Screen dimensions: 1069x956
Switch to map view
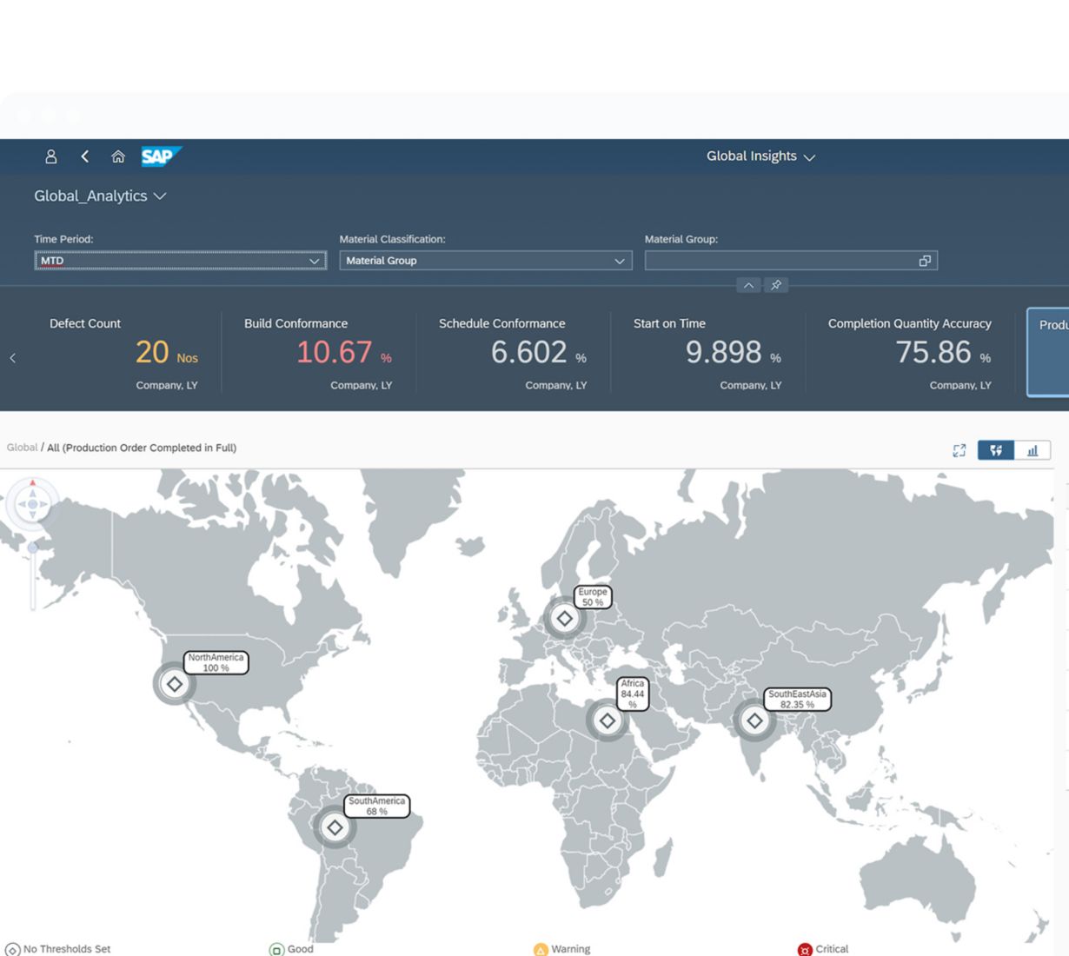(x=996, y=450)
